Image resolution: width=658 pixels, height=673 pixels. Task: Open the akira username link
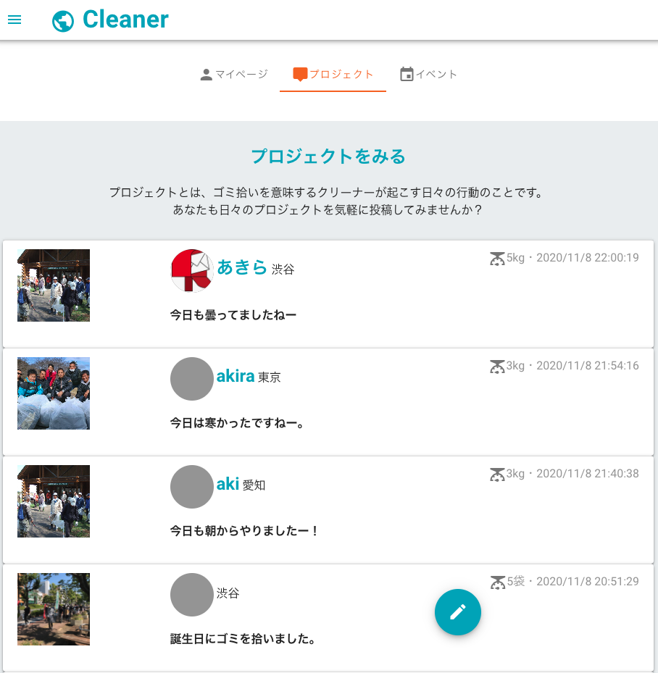tap(234, 376)
